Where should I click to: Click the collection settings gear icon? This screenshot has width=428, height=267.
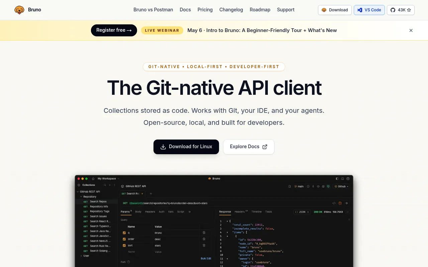323,186
